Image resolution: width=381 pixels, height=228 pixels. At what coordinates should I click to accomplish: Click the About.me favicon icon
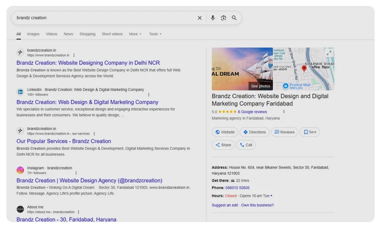point(20,209)
